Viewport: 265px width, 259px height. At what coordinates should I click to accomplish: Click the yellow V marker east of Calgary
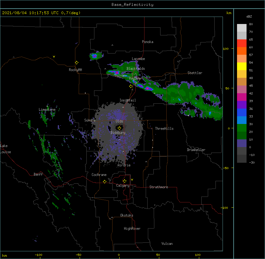pos(132,180)
